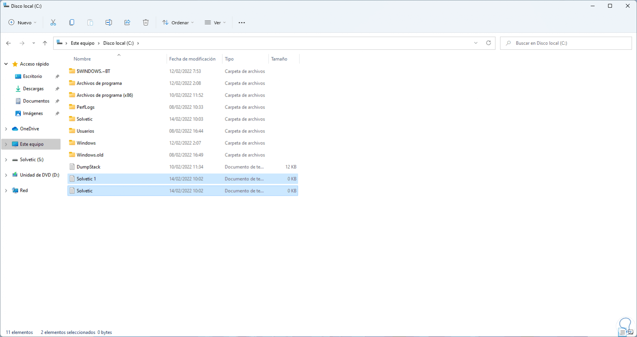
Task: Select Archivos de programa (x86) folder name
Action: click(105, 95)
